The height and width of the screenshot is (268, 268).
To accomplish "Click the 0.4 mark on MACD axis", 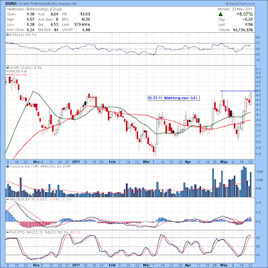I will 259,202.
